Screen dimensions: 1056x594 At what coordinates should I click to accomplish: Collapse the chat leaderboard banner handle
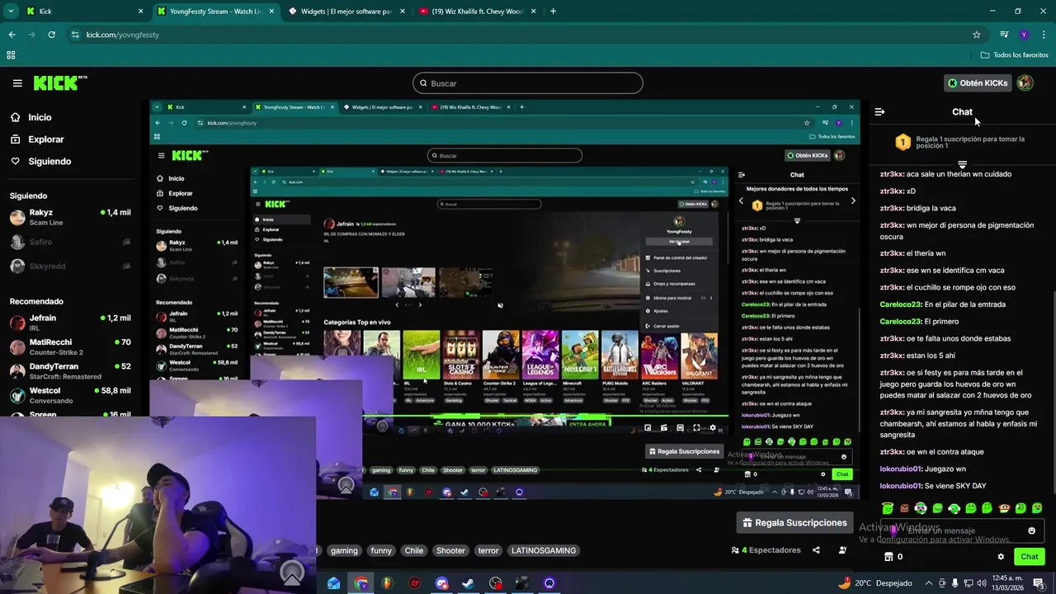(x=962, y=164)
